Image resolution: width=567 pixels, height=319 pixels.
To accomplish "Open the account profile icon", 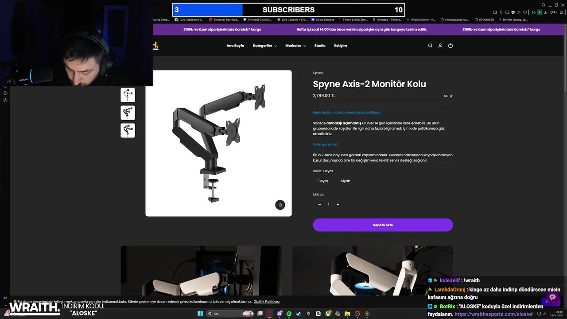I will click(x=440, y=46).
